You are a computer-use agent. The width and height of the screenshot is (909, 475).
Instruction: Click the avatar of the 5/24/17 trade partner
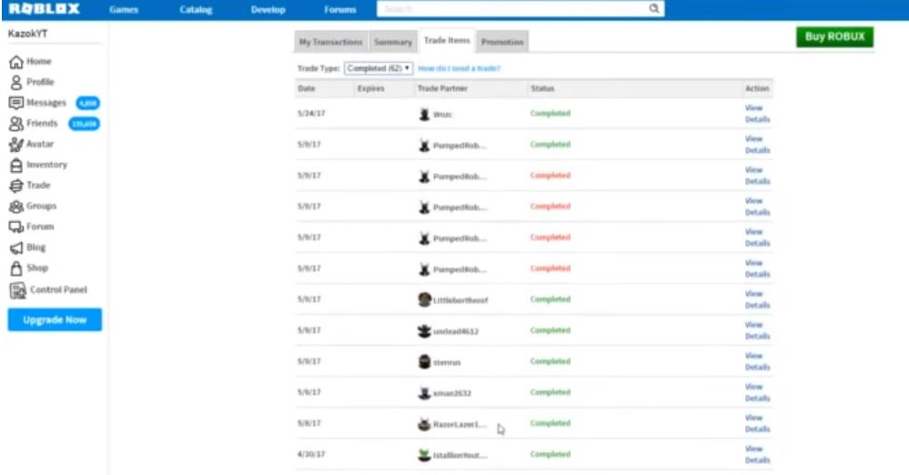tap(424, 114)
